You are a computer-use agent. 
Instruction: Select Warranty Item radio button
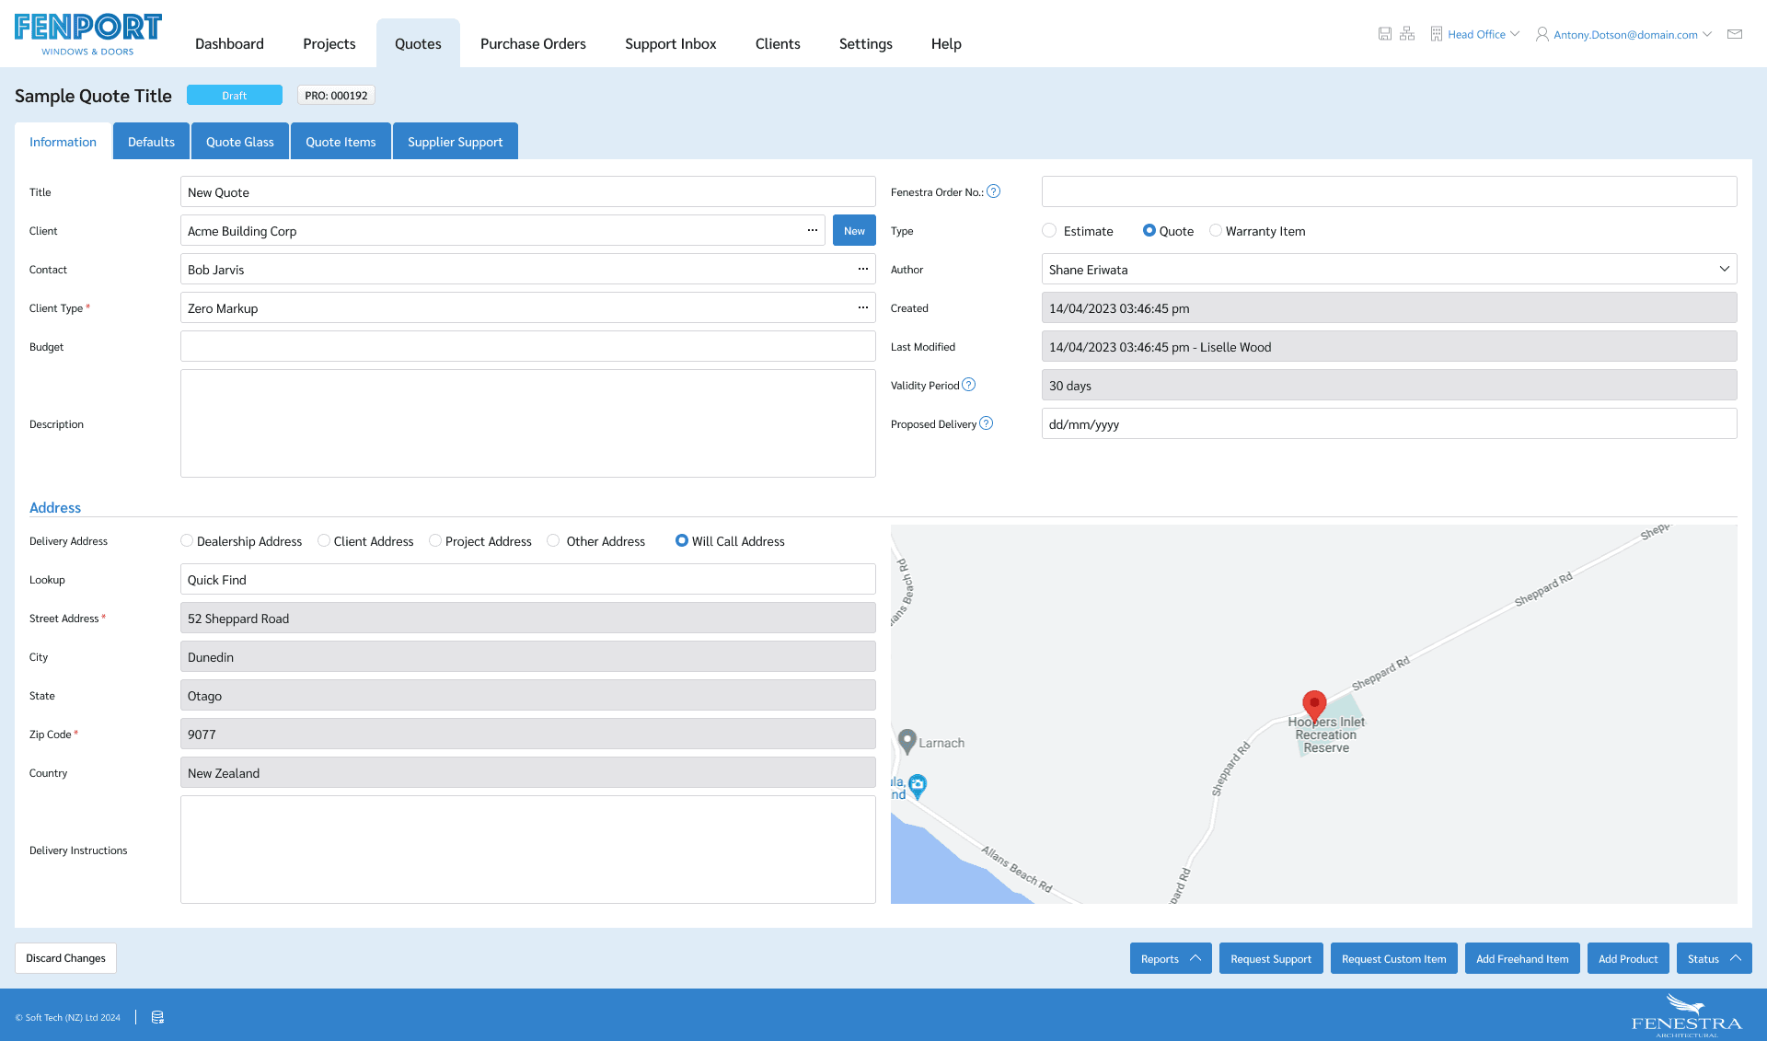tap(1216, 231)
